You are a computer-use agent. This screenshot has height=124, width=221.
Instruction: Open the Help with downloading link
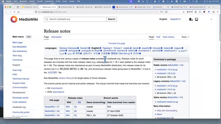coord(167,111)
